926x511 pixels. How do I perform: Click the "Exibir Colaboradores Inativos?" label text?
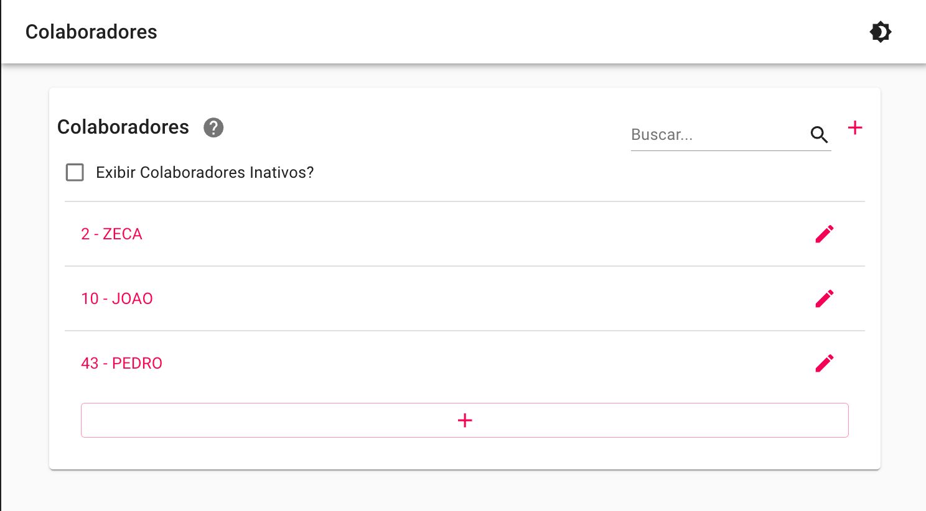[205, 172]
